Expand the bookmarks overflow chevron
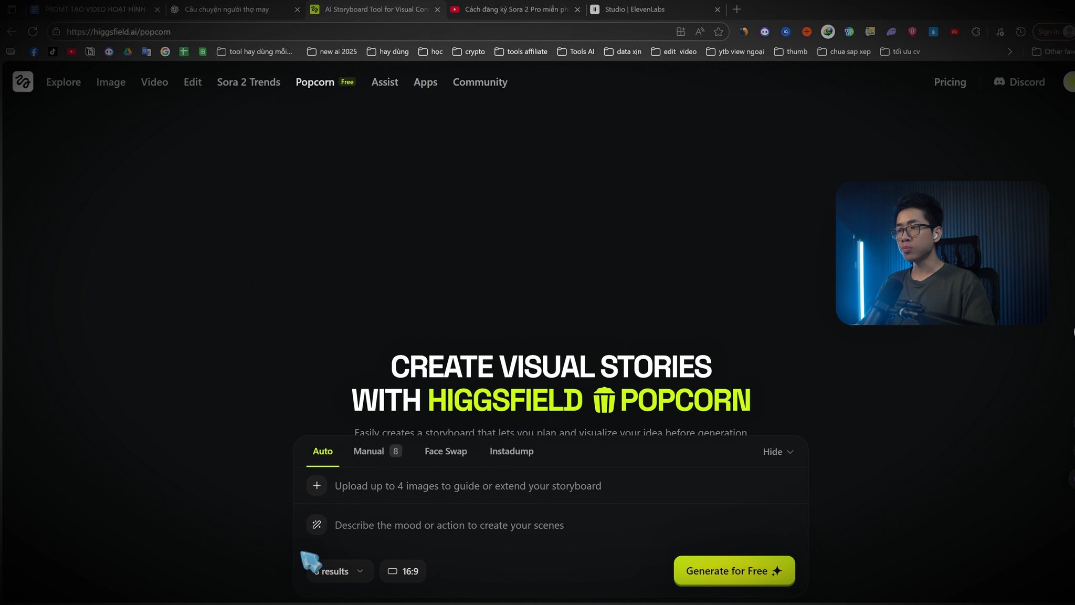The height and width of the screenshot is (605, 1075). (x=1009, y=51)
